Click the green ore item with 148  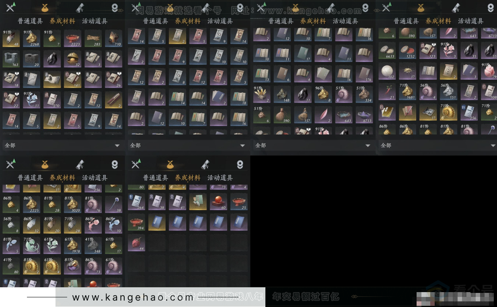tap(282, 94)
